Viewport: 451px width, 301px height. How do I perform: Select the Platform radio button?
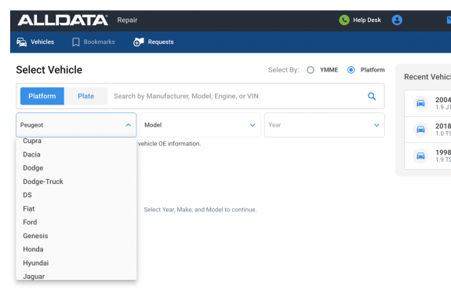(x=351, y=70)
